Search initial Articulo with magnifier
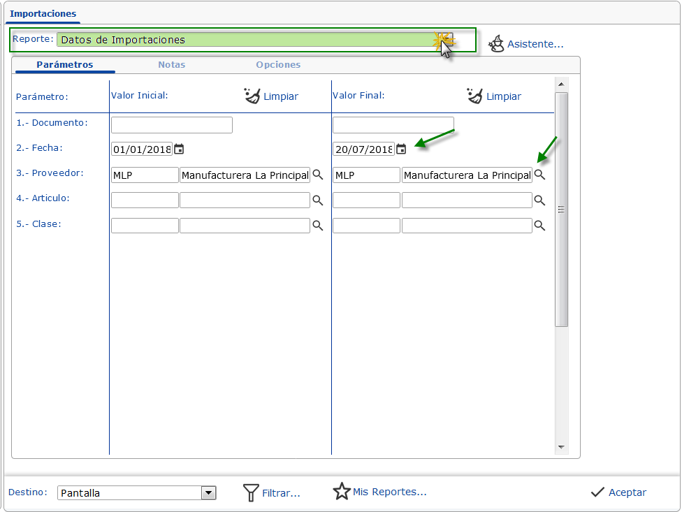The height and width of the screenshot is (512, 682). click(317, 200)
